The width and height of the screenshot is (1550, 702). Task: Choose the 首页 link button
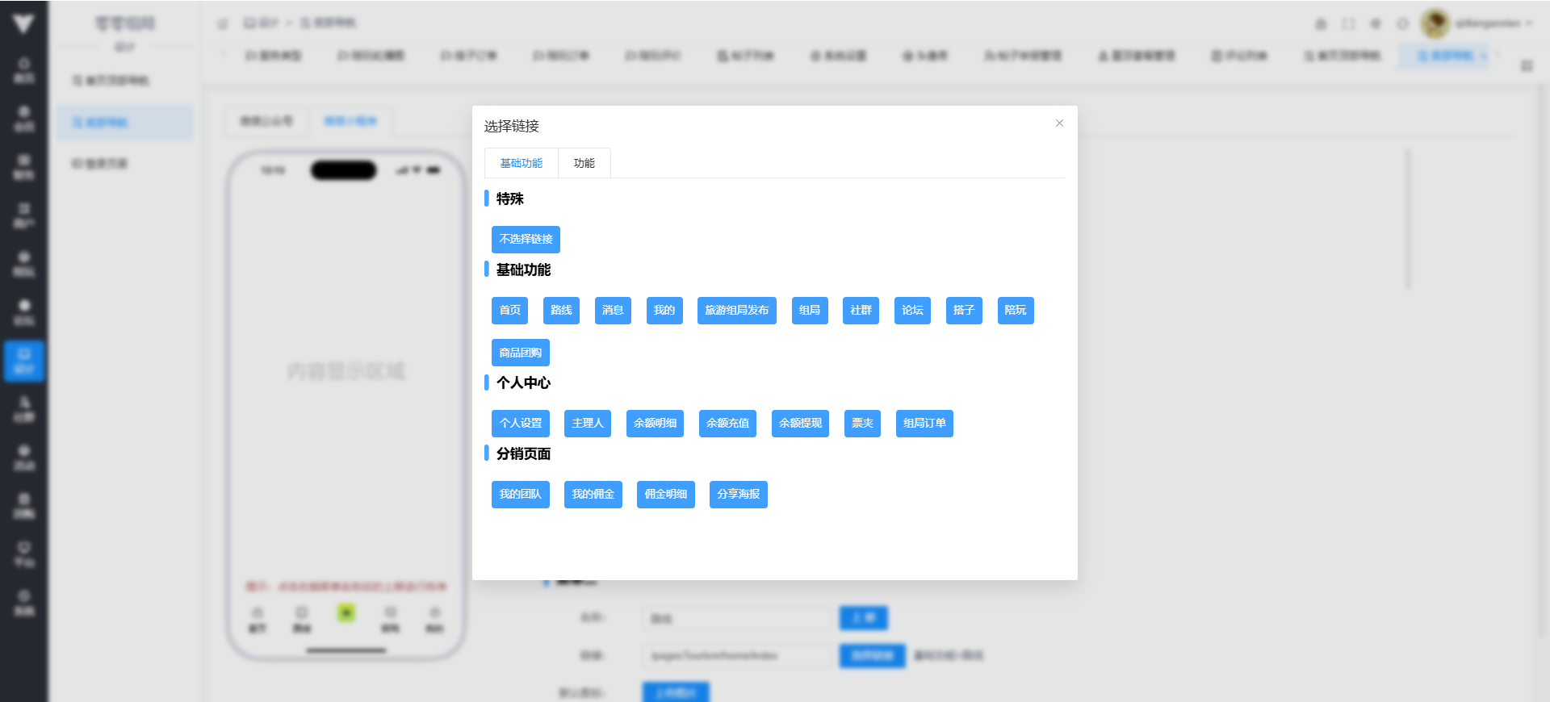coord(509,311)
